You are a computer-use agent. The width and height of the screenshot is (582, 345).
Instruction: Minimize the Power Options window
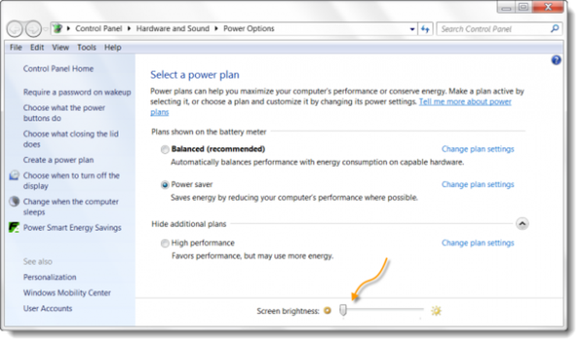coord(506,7)
